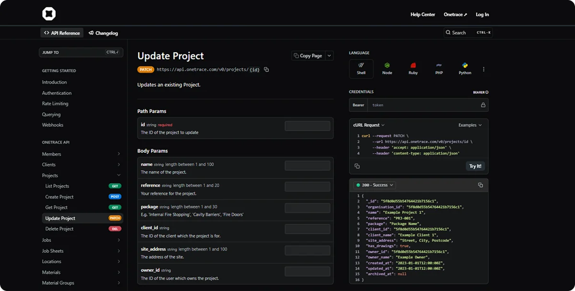Open the Authentication page
Viewport: 575px width, 291px height.
click(x=57, y=93)
